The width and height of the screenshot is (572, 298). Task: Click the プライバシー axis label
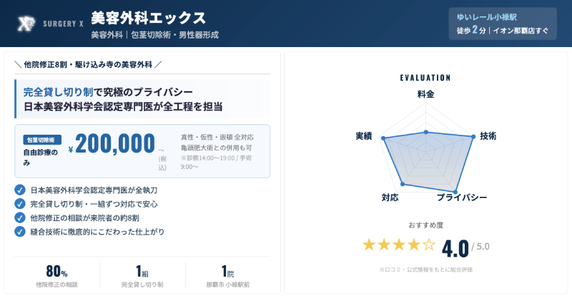462,197
